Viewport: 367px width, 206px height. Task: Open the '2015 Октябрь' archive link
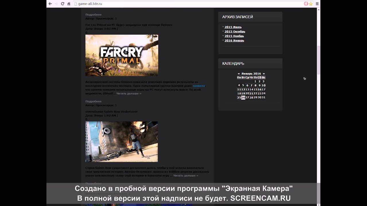235,31
